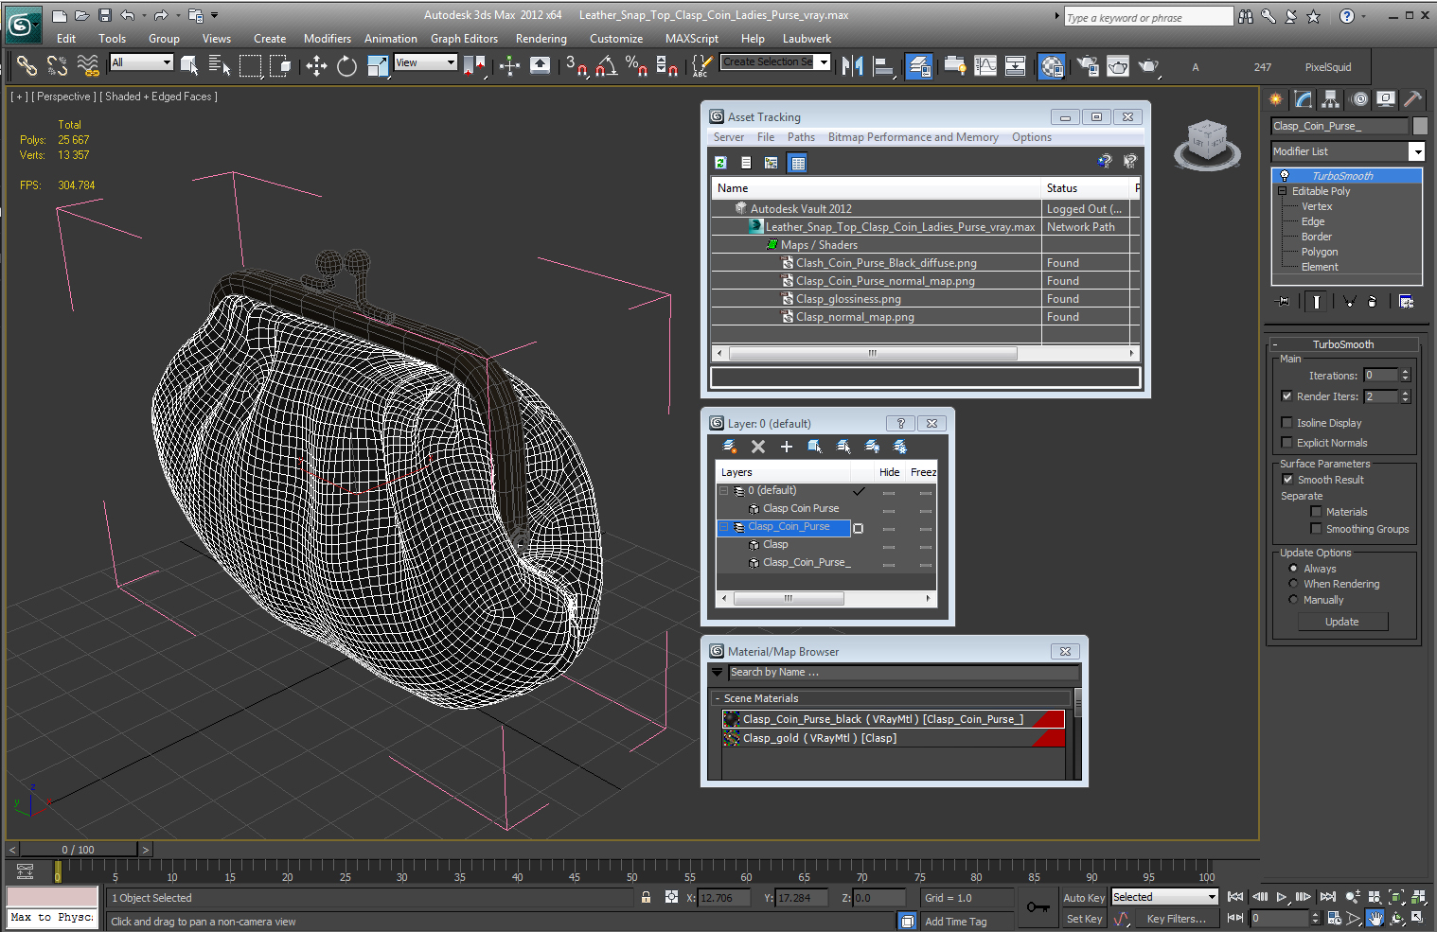
Task: Open Bitmap Performance and Memory menu
Action: click(913, 137)
